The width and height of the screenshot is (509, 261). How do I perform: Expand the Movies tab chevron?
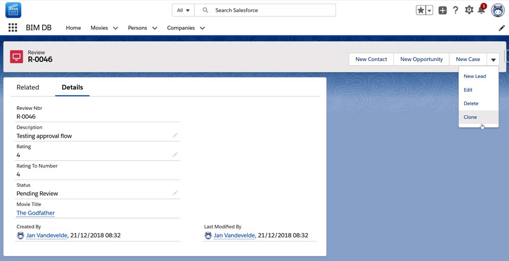point(115,28)
